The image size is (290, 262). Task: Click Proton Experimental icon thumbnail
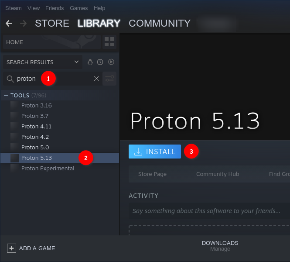(x=15, y=168)
